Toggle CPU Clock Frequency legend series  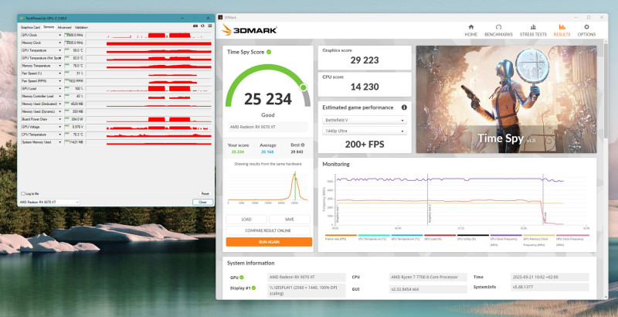tap(506, 240)
